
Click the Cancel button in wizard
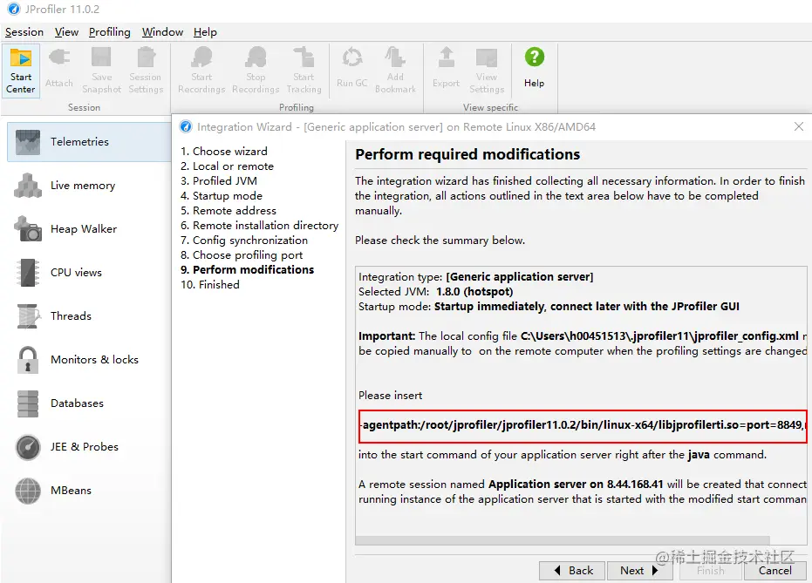pyautogui.click(x=775, y=571)
